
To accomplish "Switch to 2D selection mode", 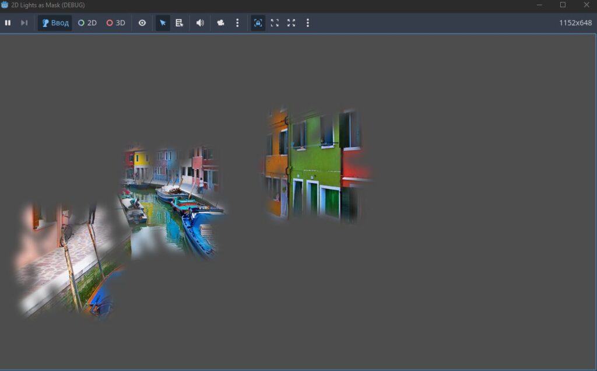I will pos(87,23).
